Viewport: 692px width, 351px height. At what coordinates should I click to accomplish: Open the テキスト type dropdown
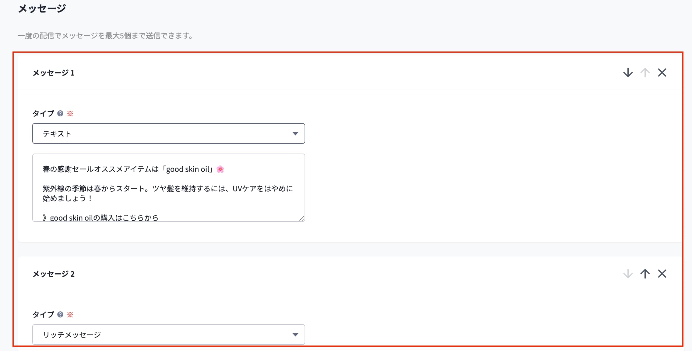coord(168,133)
